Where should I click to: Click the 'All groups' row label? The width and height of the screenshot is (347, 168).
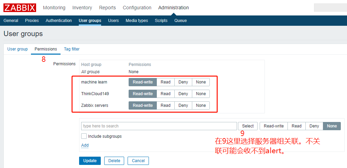(90, 71)
